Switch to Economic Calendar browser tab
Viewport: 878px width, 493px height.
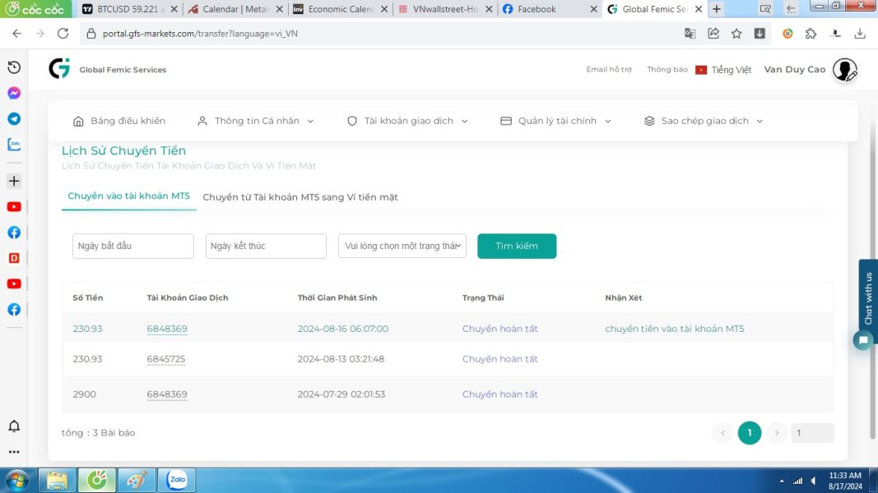click(x=340, y=9)
